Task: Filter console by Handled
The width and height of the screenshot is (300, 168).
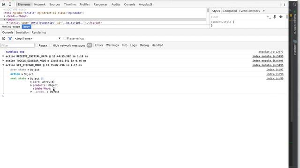Action: (157, 45)
